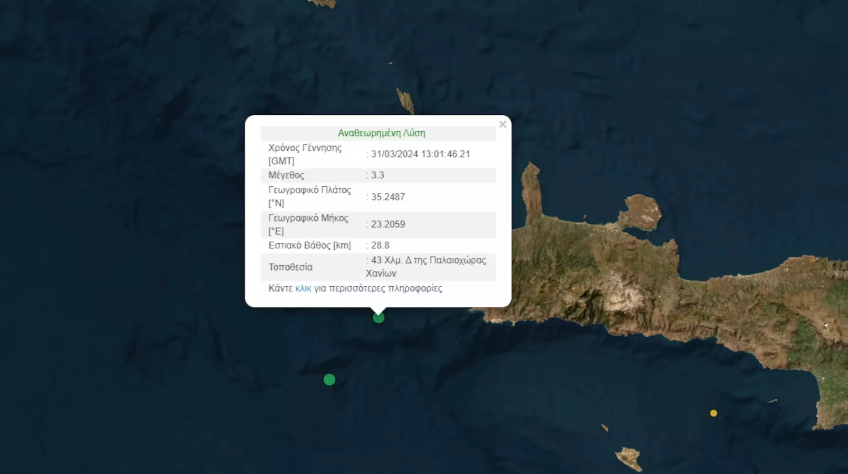Screen dimensions: 848x474
Task: Select the lower-left green earthquake marker
Action: point(330,380)
